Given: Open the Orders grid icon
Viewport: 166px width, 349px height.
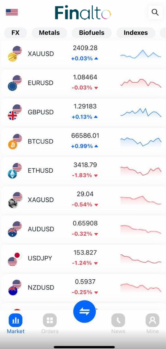Looking at the screenshot, I should pyautogui.click(x=50, y=321).
